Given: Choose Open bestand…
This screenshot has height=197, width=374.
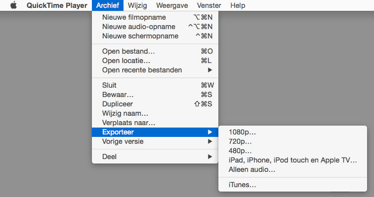Looking at the screenshot, I should (155, 51).
